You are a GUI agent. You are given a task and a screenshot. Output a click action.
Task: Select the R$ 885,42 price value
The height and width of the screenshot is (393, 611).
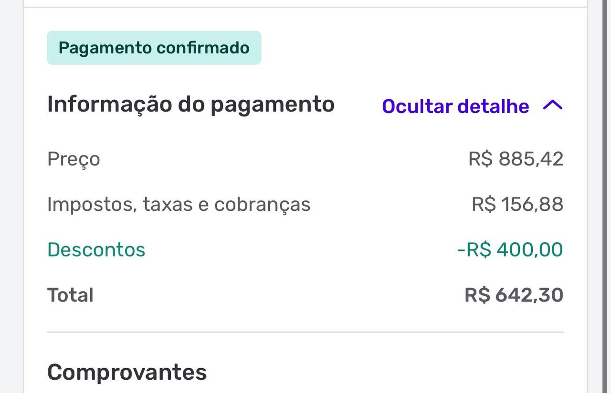(516, 158)
